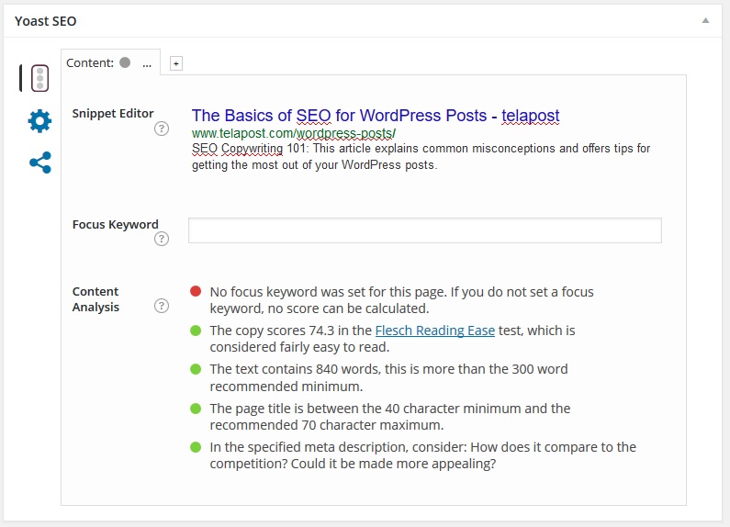Select text 'No focus keyword was set for this page'

coord(328,292)
